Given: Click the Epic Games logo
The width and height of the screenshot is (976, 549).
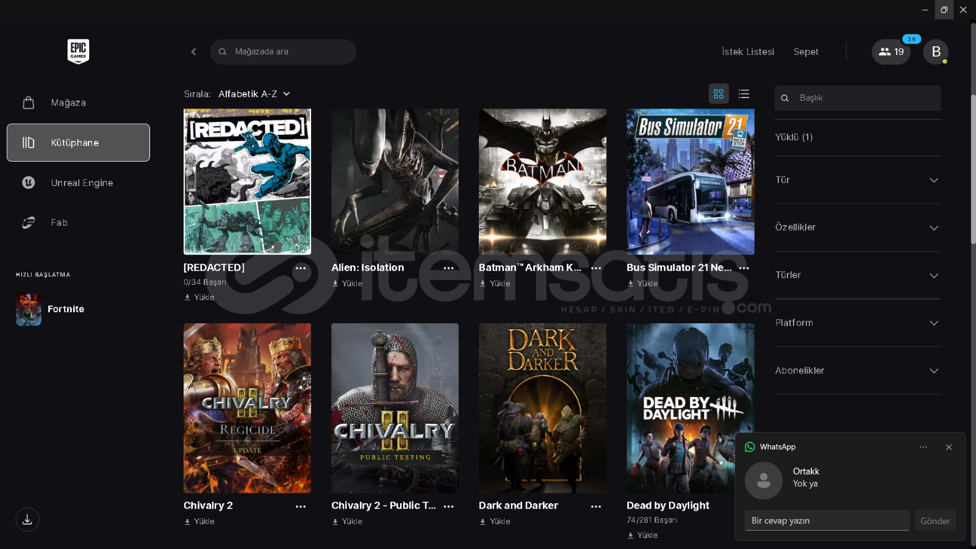Looking at the screenshot, I should pyautogui.click(x=78, y=51).
